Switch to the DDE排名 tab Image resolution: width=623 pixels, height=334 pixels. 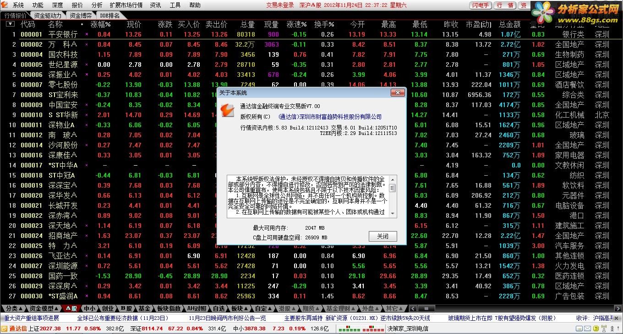click(x=109, y=16)
